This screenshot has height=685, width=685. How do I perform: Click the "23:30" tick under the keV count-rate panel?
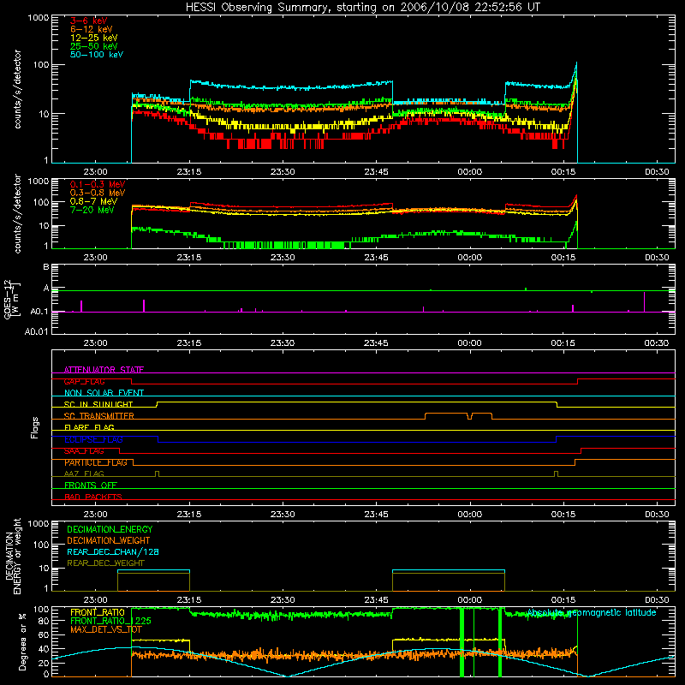(x=283, y=172)
